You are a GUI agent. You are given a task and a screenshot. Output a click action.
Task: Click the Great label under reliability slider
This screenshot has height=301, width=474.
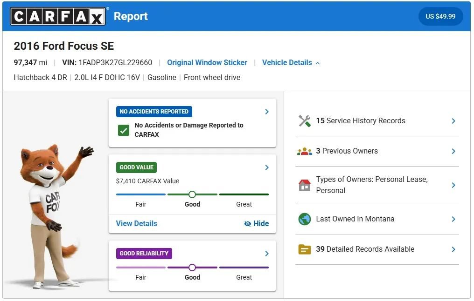(244, 277)
